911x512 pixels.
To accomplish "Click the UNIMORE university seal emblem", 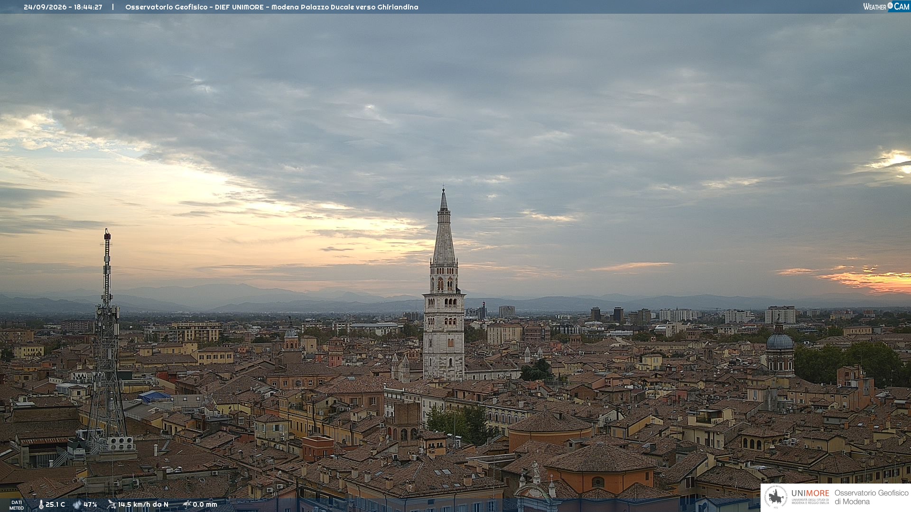I will tap(776, 497).
